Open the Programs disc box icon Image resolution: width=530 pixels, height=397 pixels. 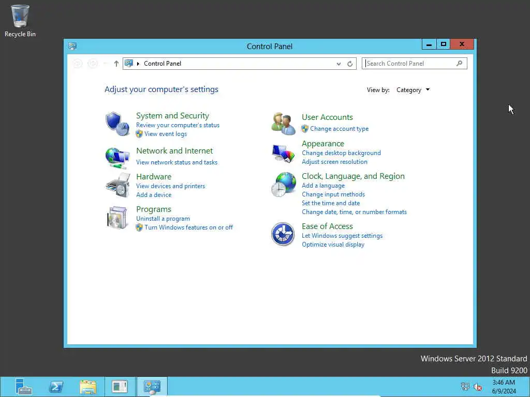(x=117, y=218)
